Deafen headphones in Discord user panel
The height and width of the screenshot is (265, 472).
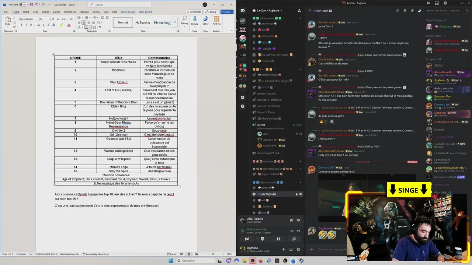tap(291, 250)
